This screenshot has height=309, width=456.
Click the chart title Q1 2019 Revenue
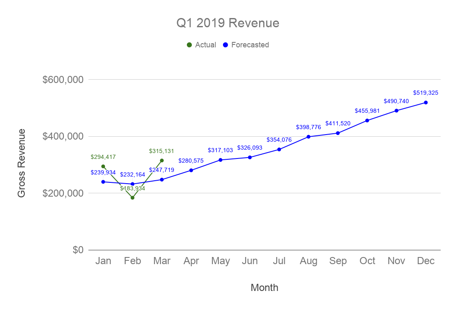[228, 23]
